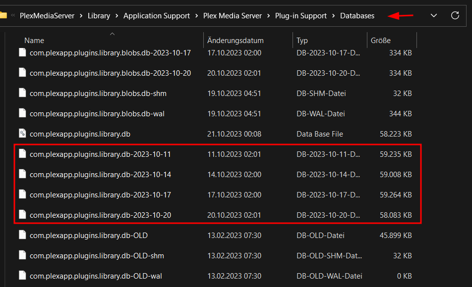This screenshot has height=287, width=472.
Task: Click size value 0 KB
Action: (x=404, y=276)
